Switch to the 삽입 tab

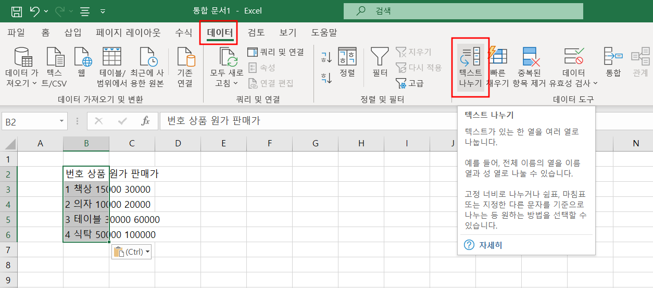(x=73, y=32)
